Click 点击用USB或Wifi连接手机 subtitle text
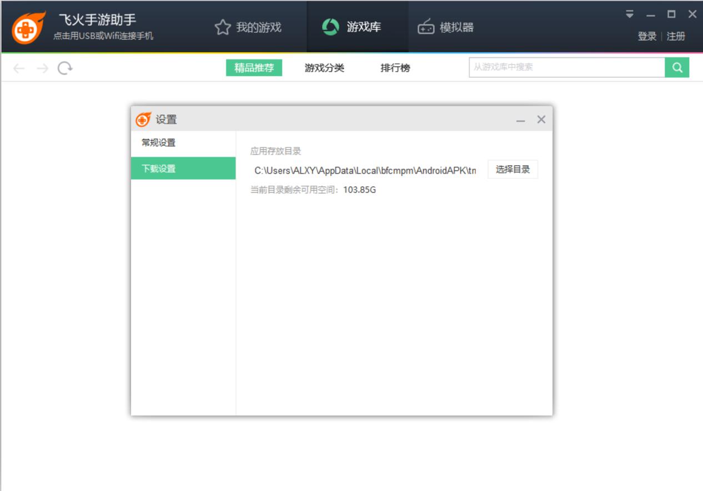 coord(103,36)
